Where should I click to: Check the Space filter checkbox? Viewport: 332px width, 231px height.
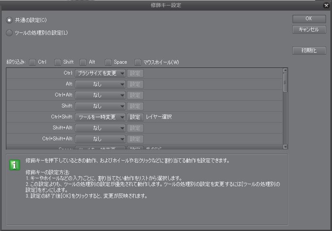pos(108,62)
